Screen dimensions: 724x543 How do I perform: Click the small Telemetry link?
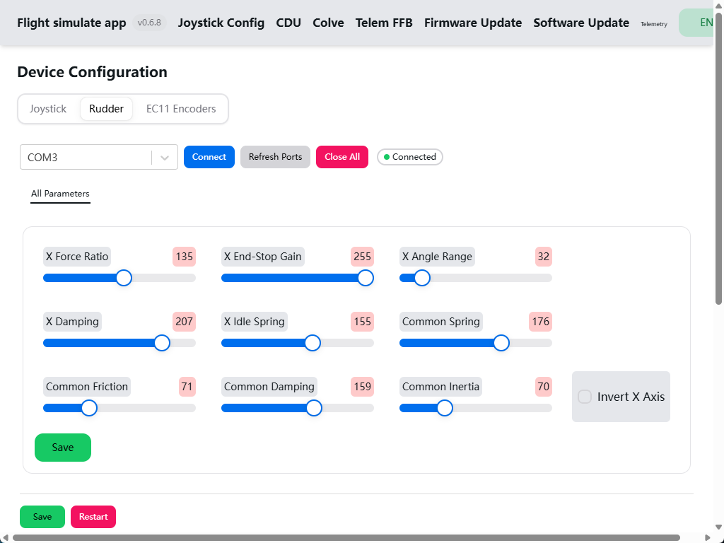(x=654, y=24)
